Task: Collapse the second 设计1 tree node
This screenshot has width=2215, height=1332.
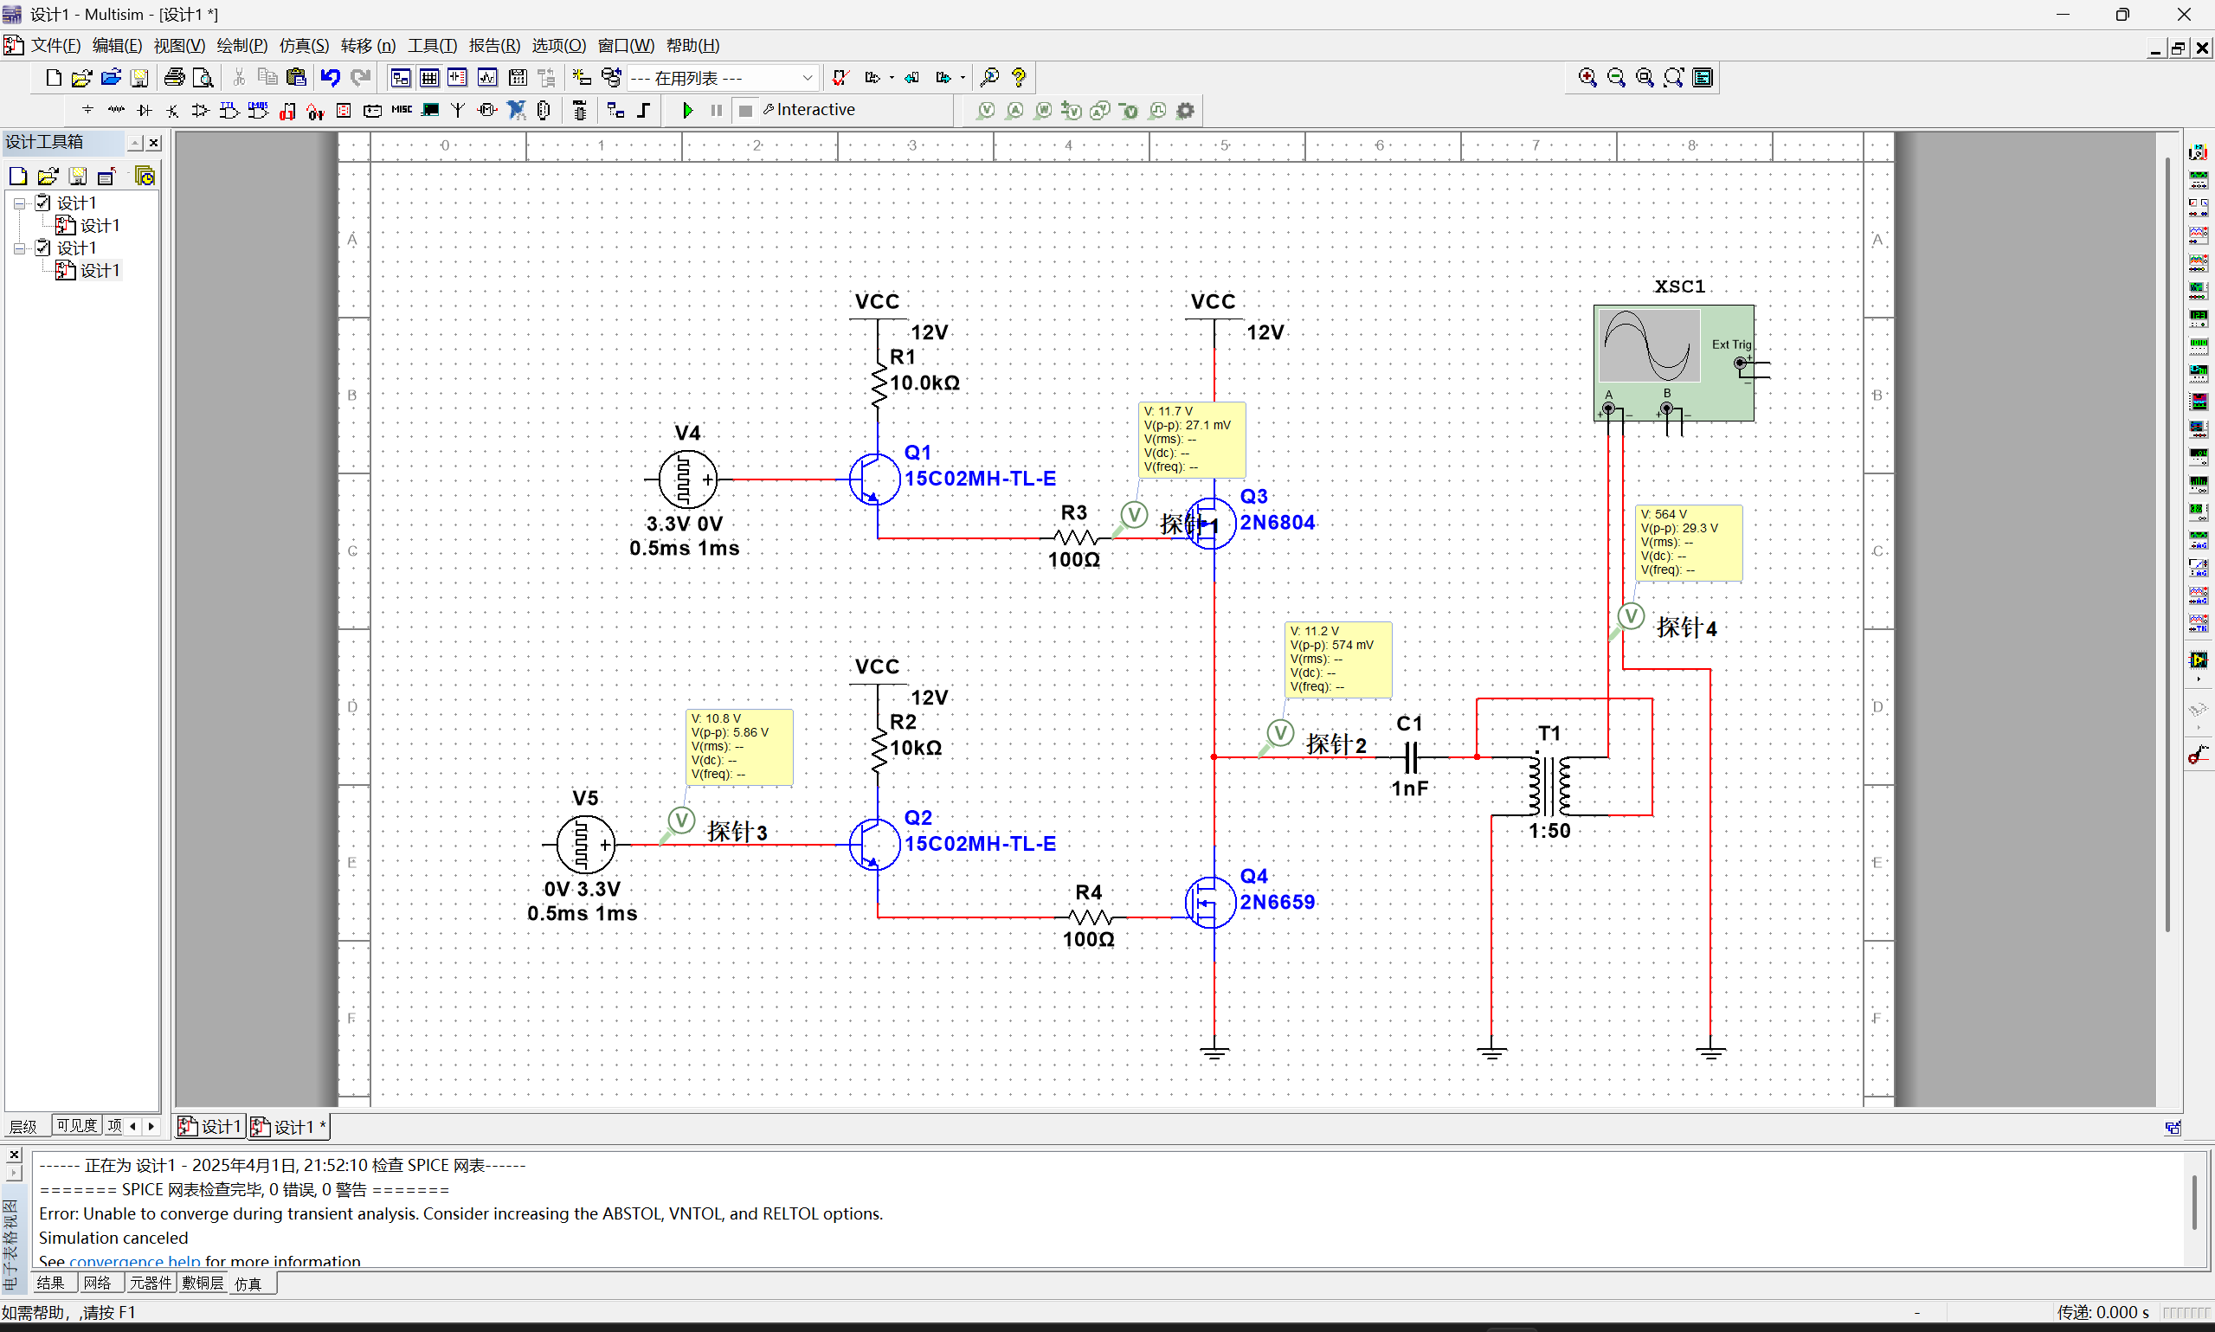Action: click(19, 248)
